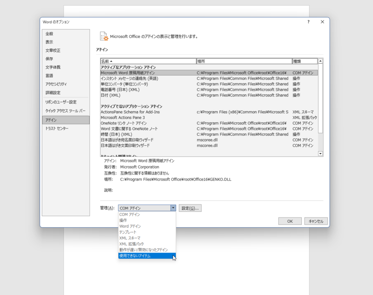Choose 操作 from manage dropdown list
373x295 pixels.
pyautogui.click(x=147, y=220)
